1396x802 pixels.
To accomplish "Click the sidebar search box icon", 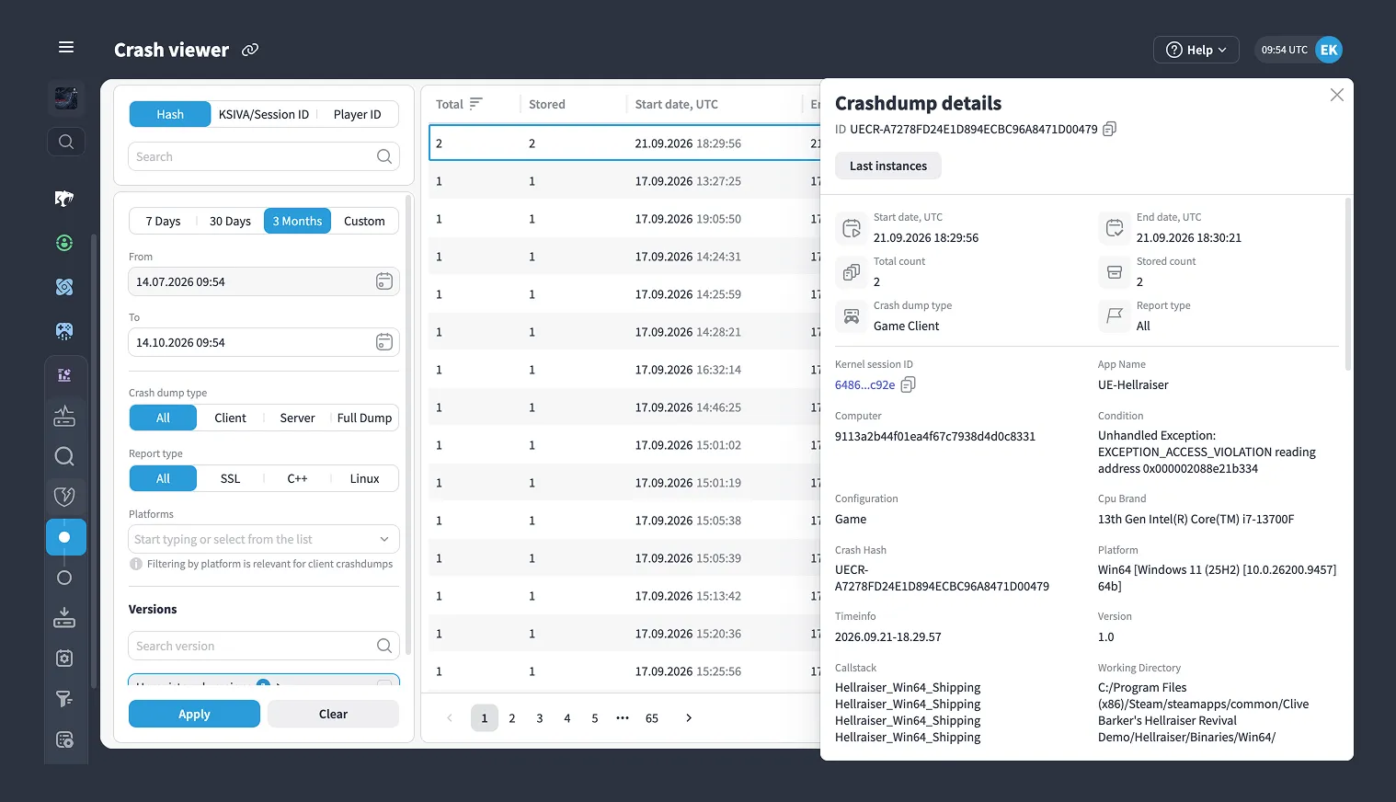I will [66, 142].
